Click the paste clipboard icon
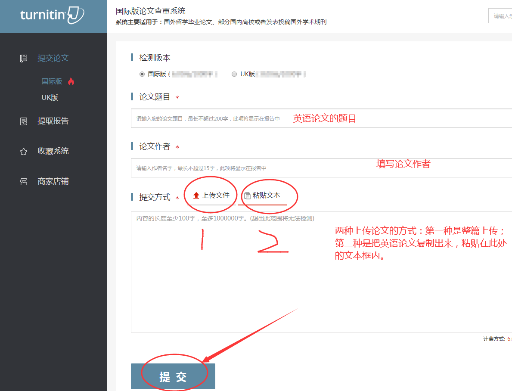The height and width of the screenshot is (391, 512). tap(247, 195)
